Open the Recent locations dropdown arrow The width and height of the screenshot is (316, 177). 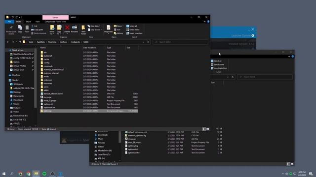(x=16, y=42)
